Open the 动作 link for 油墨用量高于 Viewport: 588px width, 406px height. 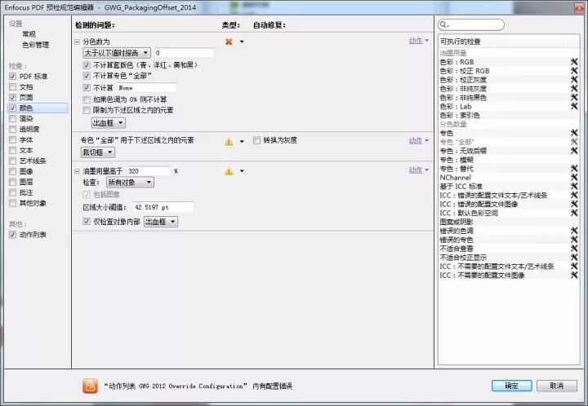pyautogui.click(x=419, y=170)
